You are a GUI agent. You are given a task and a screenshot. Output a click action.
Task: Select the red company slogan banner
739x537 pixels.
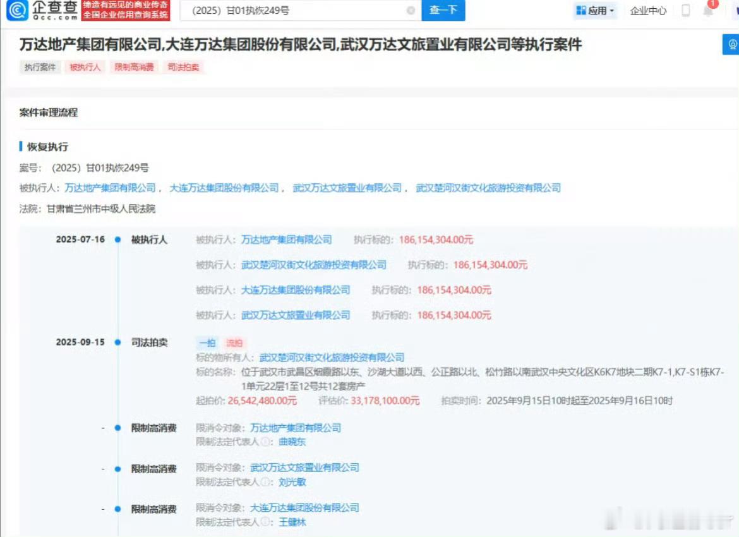coord(125,10)
